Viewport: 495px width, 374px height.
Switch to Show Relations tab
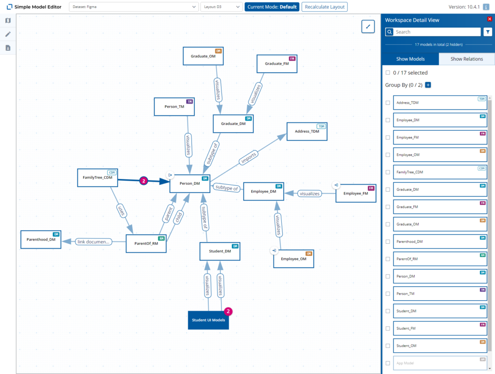pyautogui.click(x=466, y=59)
